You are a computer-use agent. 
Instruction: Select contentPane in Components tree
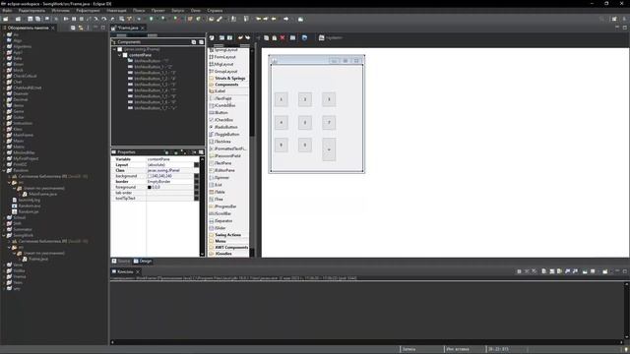pyautogui.click(x=140, y=55)
